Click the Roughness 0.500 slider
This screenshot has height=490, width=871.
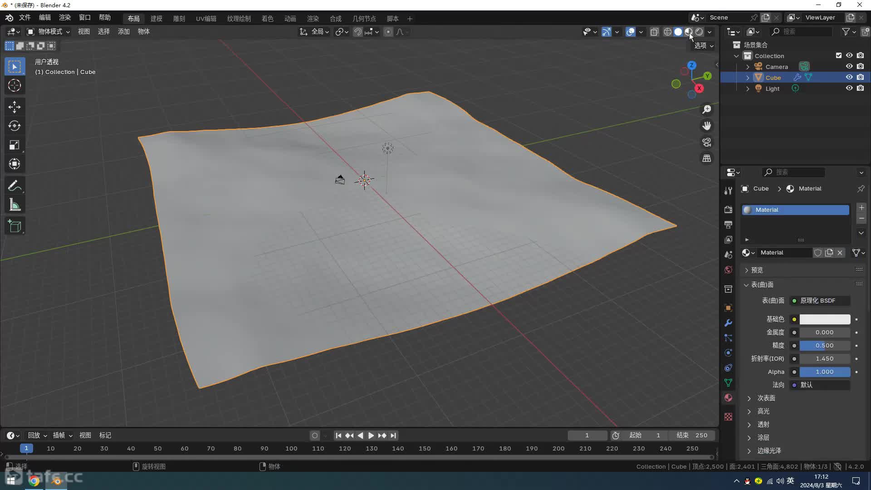click(x=825, y=346)
